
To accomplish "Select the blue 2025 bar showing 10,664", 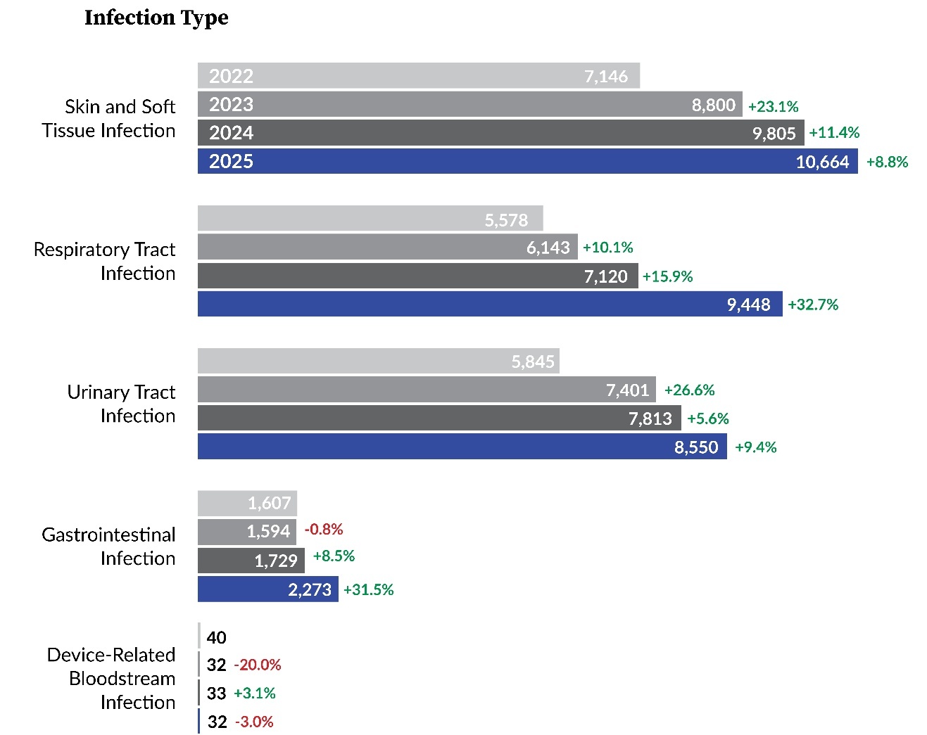I will click(x=527, y=162).
